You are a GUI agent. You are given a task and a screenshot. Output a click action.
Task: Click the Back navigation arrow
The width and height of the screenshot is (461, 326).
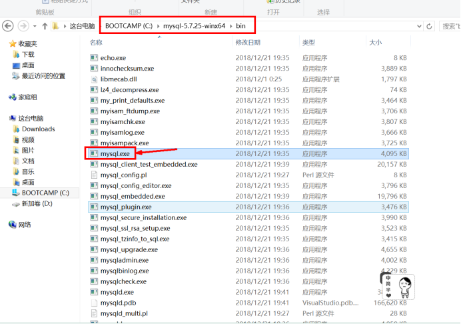point(8,26)
